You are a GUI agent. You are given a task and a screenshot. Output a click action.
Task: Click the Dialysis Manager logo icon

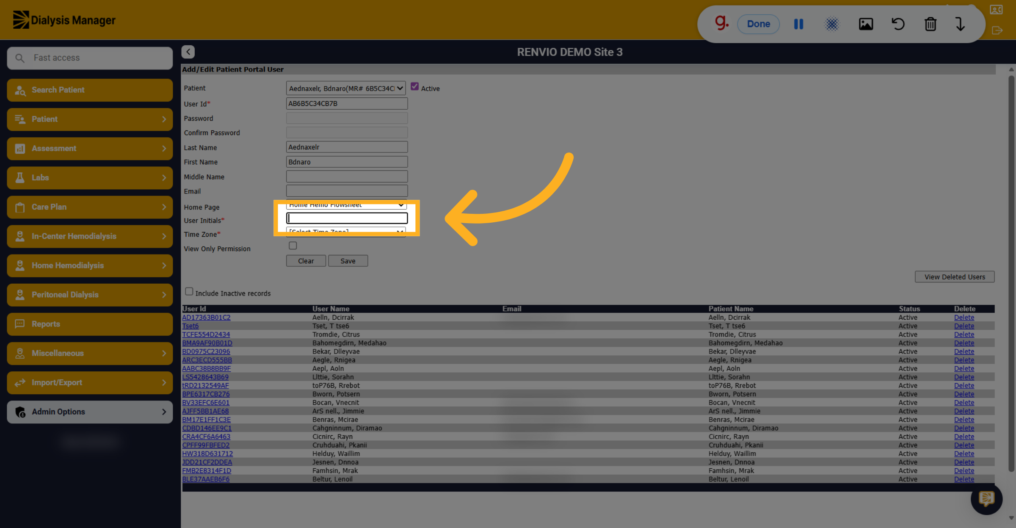coord(21,20)
